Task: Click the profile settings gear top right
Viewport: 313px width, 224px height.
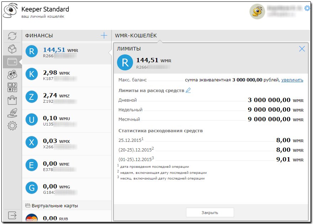Action: point(307,8)
